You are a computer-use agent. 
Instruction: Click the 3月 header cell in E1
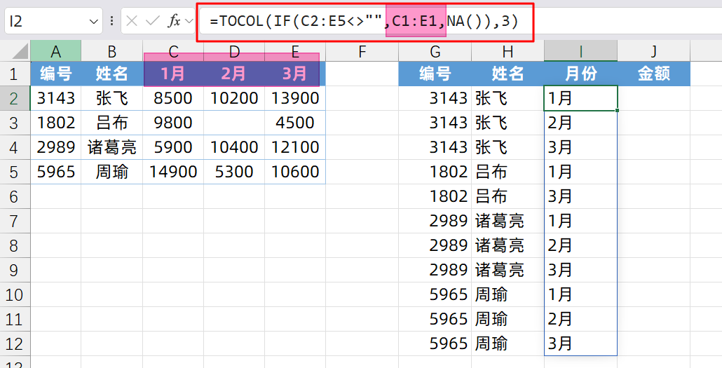point(295,74)
